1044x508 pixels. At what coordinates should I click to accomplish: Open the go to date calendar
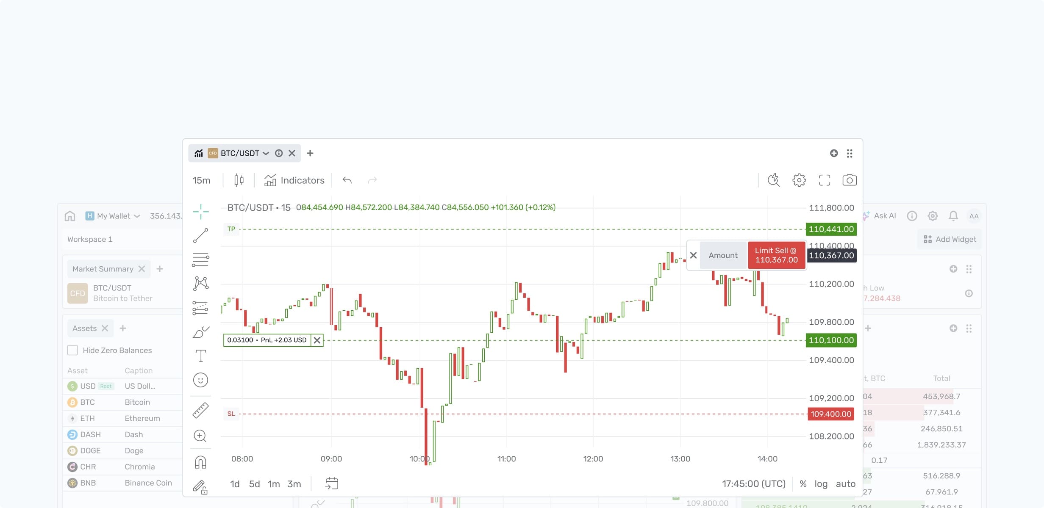pyautogui.click(x=332, y=483)
